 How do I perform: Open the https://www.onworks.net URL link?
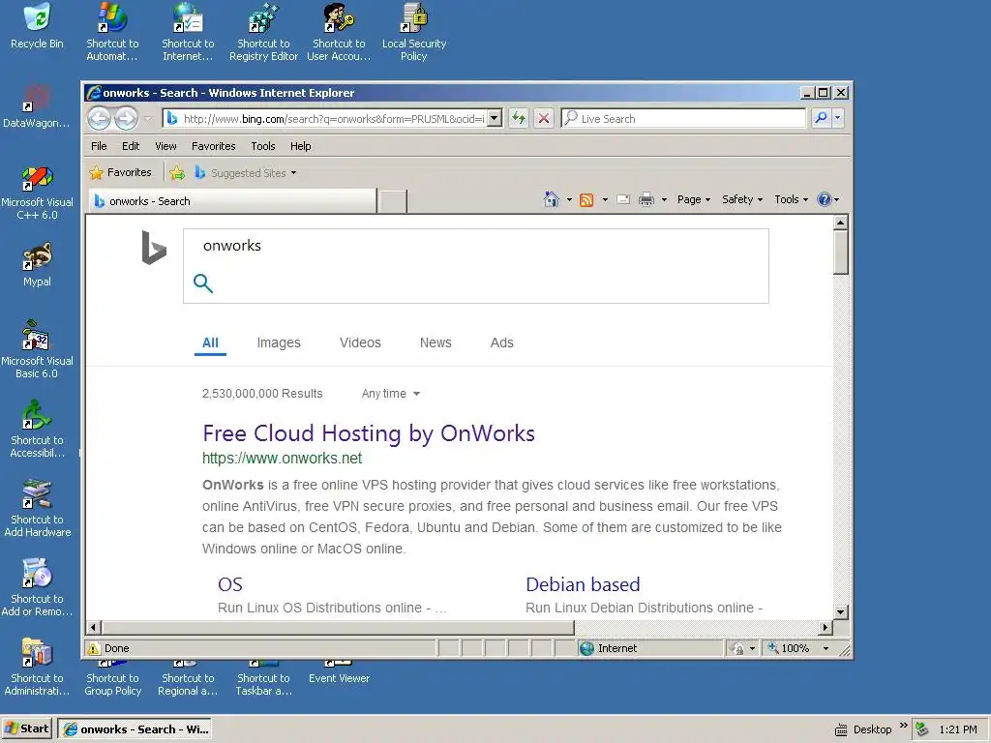pos(282,458)
